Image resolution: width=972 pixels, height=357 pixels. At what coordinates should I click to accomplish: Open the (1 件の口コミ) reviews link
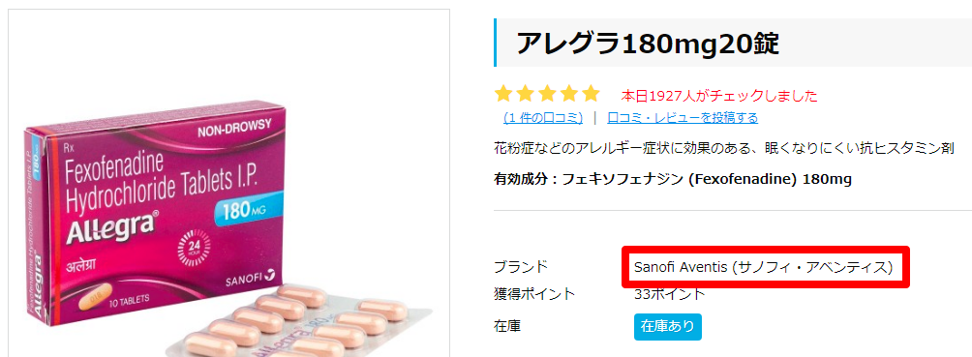543,118
